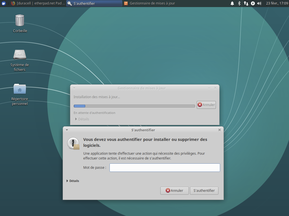Open the Bluetooth tray icon
This screenshot has width=289, height=216.
point(239,3)
